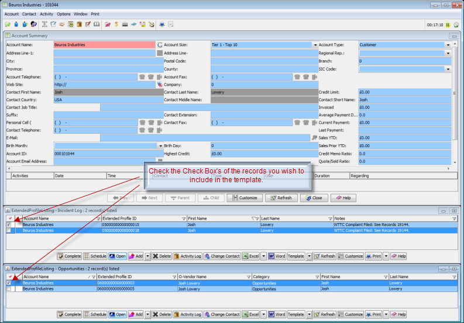Uncheck the Incident Log record ending in 015

point(9,225)
